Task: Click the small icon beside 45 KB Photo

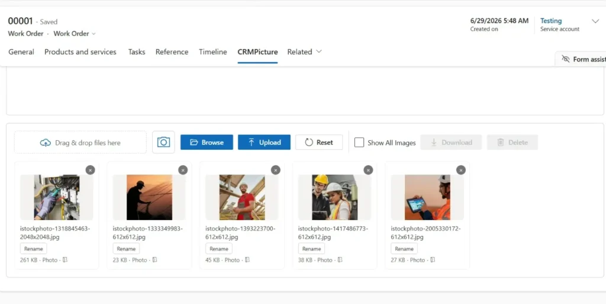Action: tap(247, 260)
